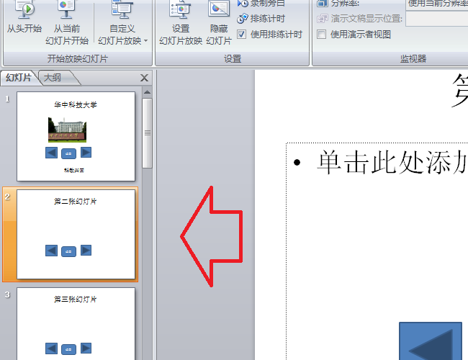This screenshot has width=468, height=360.
Task: Open custom slide show (自定义幻灯片放映)
Action: tap(122, 23)
